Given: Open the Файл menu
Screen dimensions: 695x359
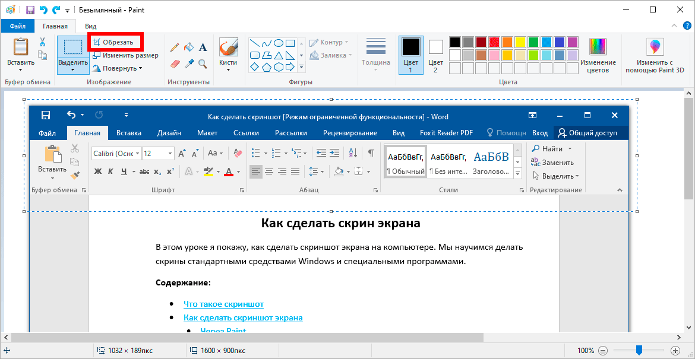Looking at the screenshot, I should coord(17,26).
